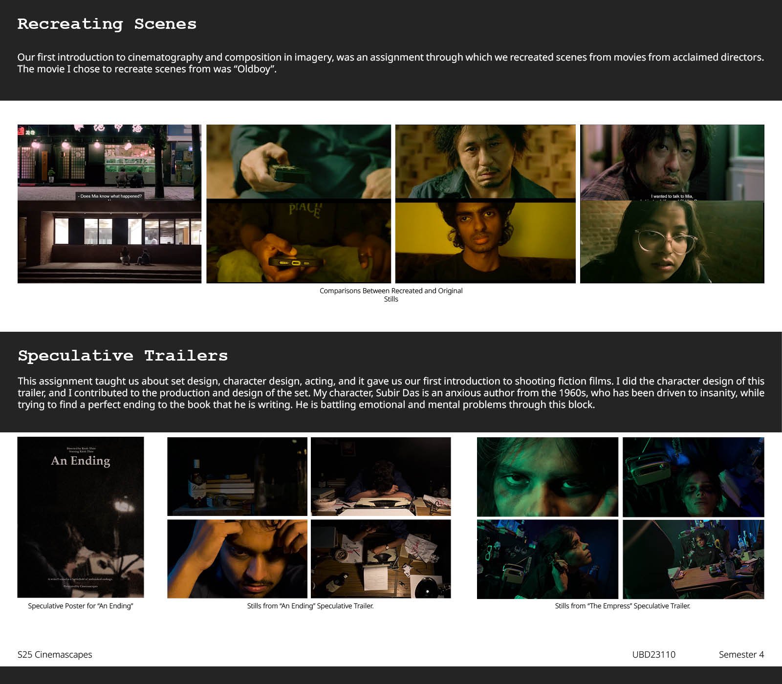The height and width of the screenshot is (684, 782).
Task: Open the recreated yellow-background portrait still
Action: (x=485, y=243)
